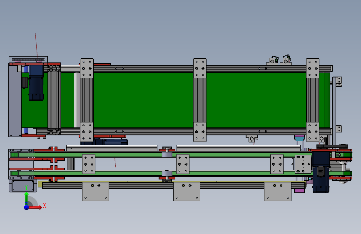This screenshot has height=234, width=361.
Task: Select the white roller at the green belt's left end
Action: [77, 100]
